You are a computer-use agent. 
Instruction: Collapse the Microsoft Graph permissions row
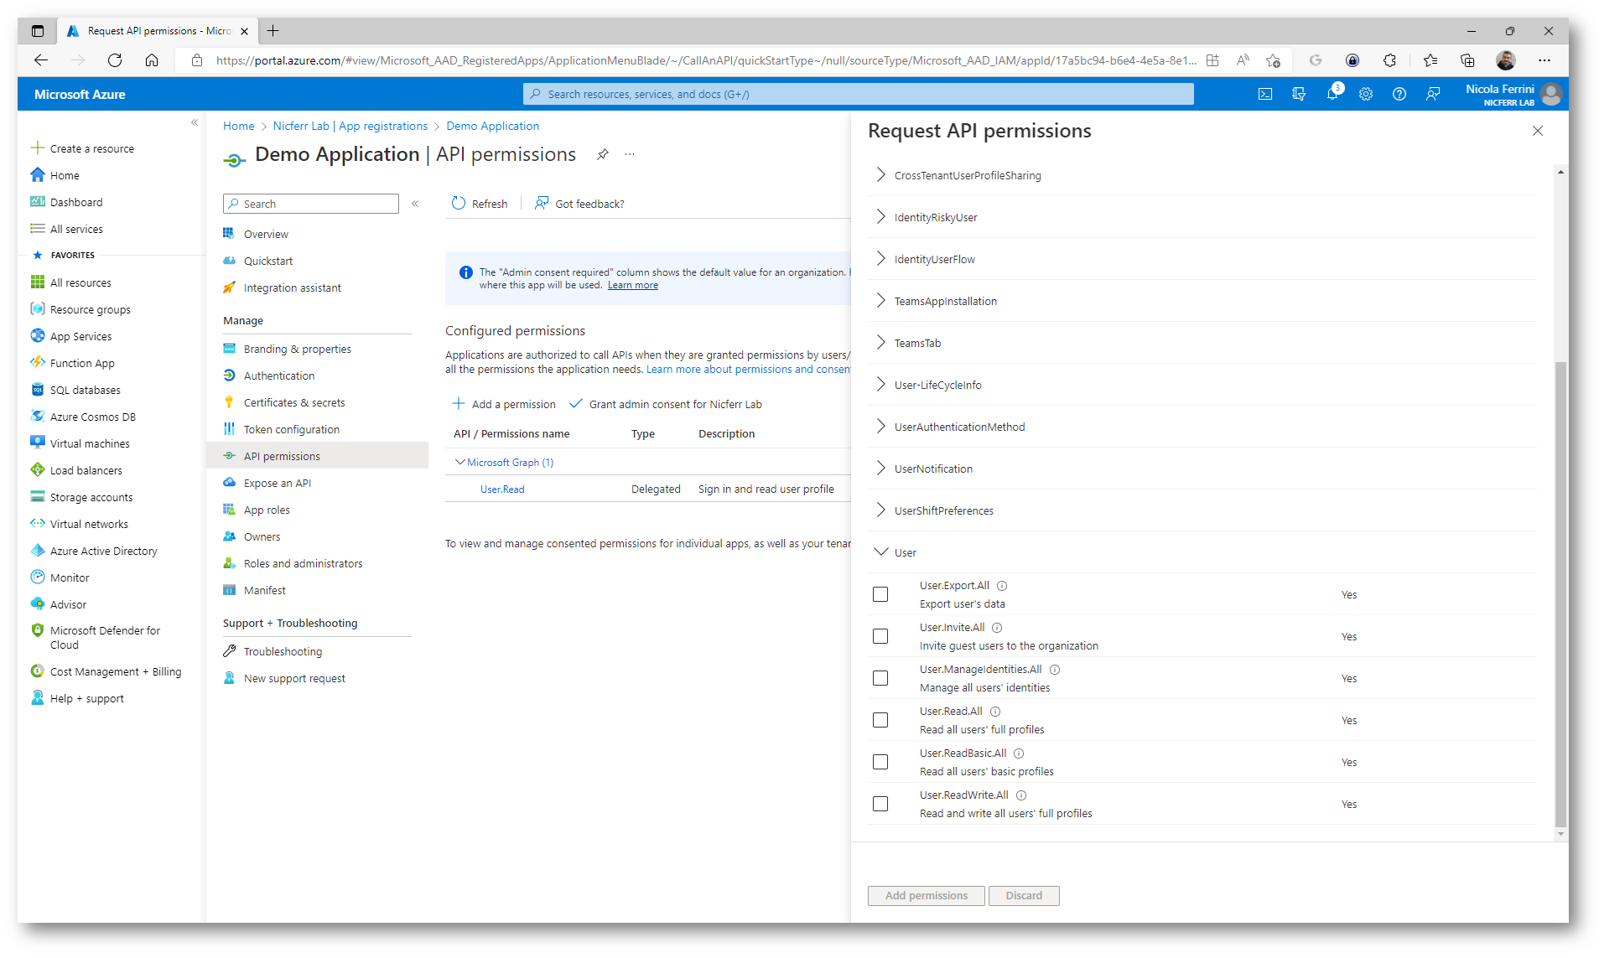pyautogui.click(x=459, y=463)
